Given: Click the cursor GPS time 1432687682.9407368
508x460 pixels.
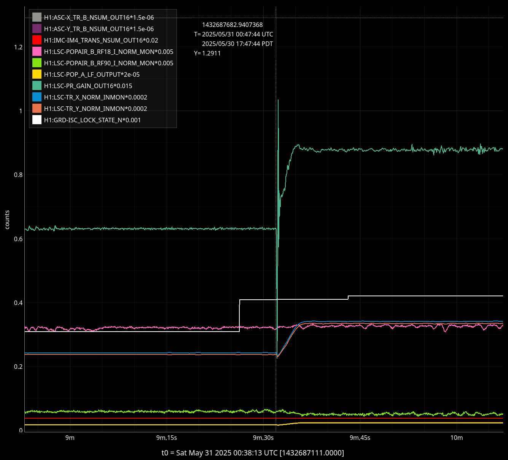Looking at the screenshot, I should click(x=233, y=25).
